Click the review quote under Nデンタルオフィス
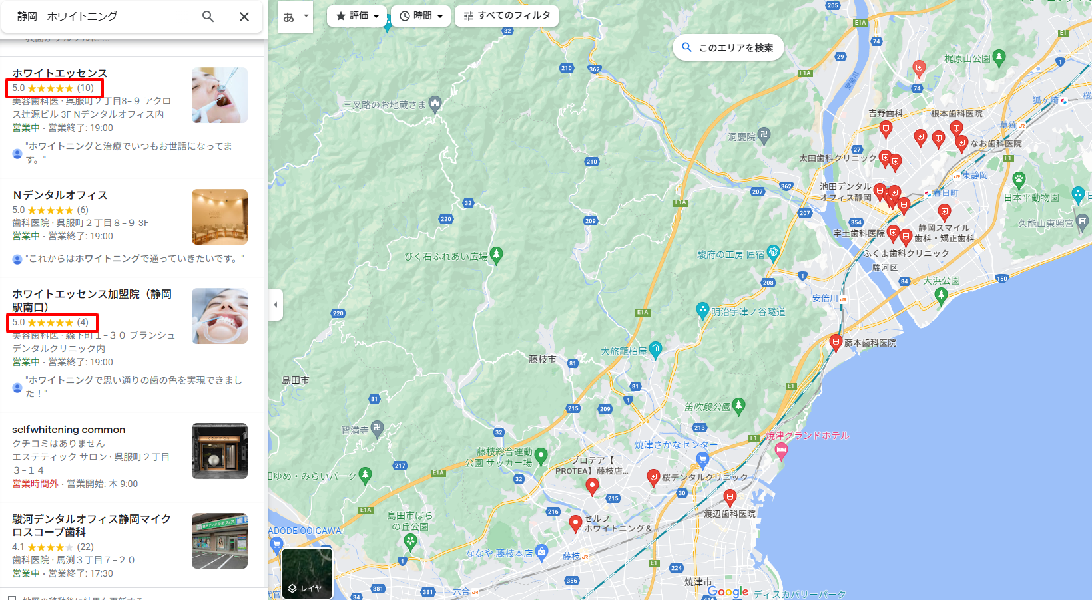1092x600 pixels. pos(135,259)
